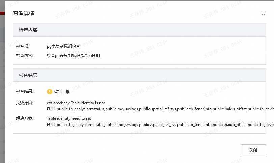The image size is (274, 163).
Task: Click the pg表复制标识检查 value text
Action: pos(63,46)
